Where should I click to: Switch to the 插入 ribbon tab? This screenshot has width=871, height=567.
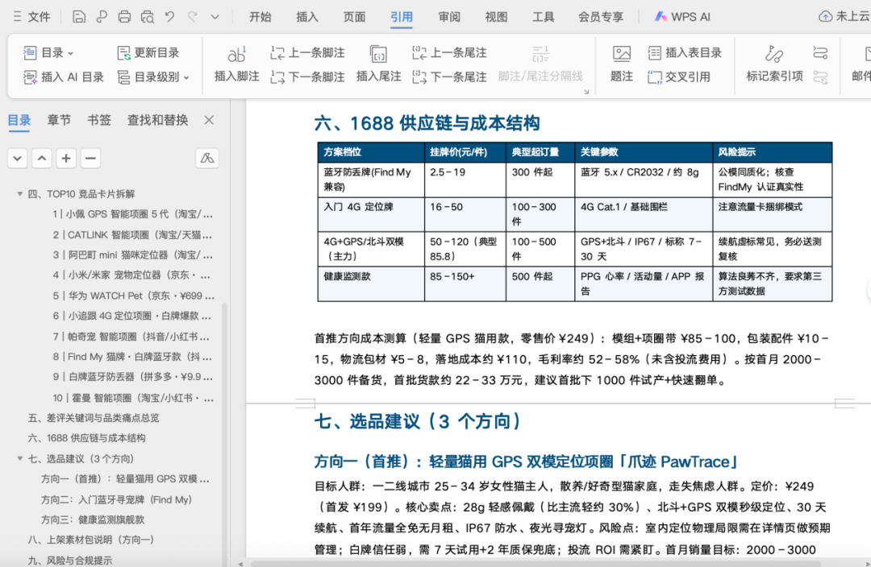pyautogui.click(x=307, y=17)
